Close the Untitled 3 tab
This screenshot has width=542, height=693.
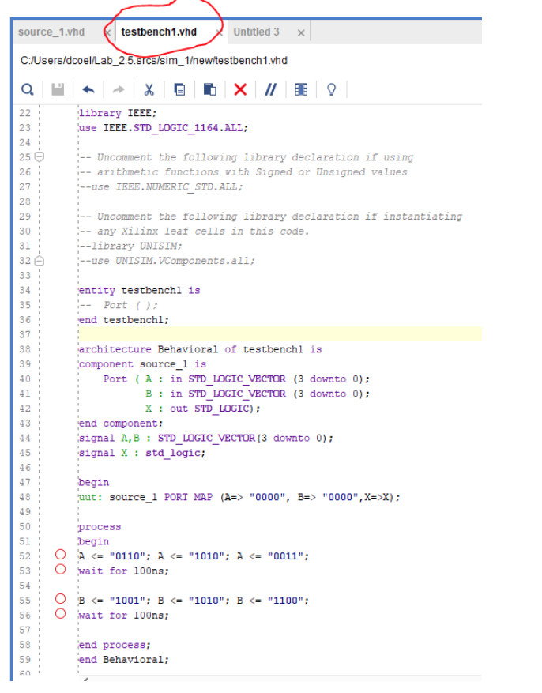(301, 32)
